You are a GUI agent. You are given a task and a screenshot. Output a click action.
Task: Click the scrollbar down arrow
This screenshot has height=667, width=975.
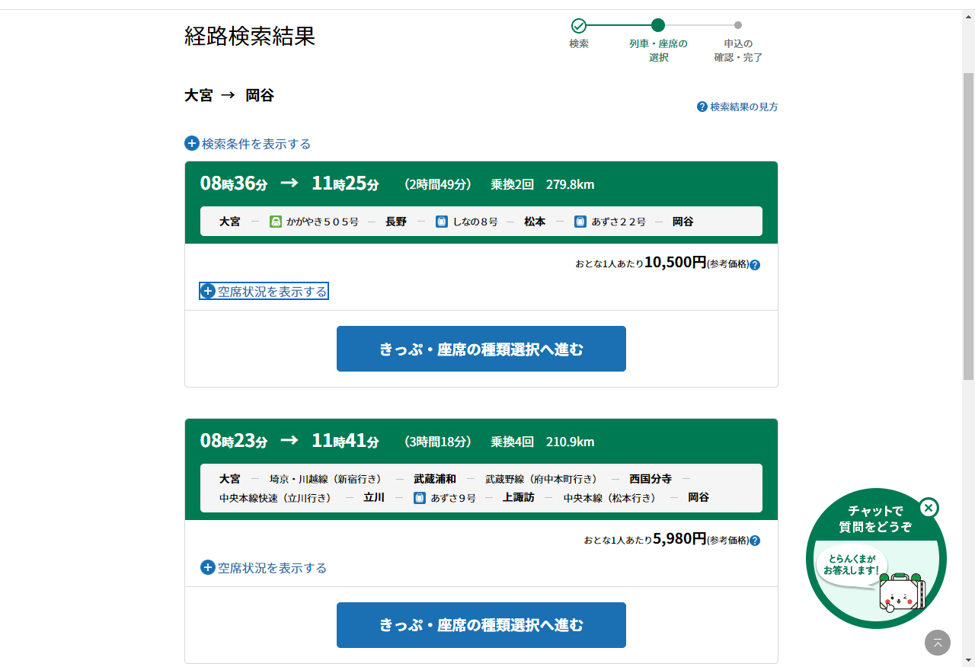[968, 660]
